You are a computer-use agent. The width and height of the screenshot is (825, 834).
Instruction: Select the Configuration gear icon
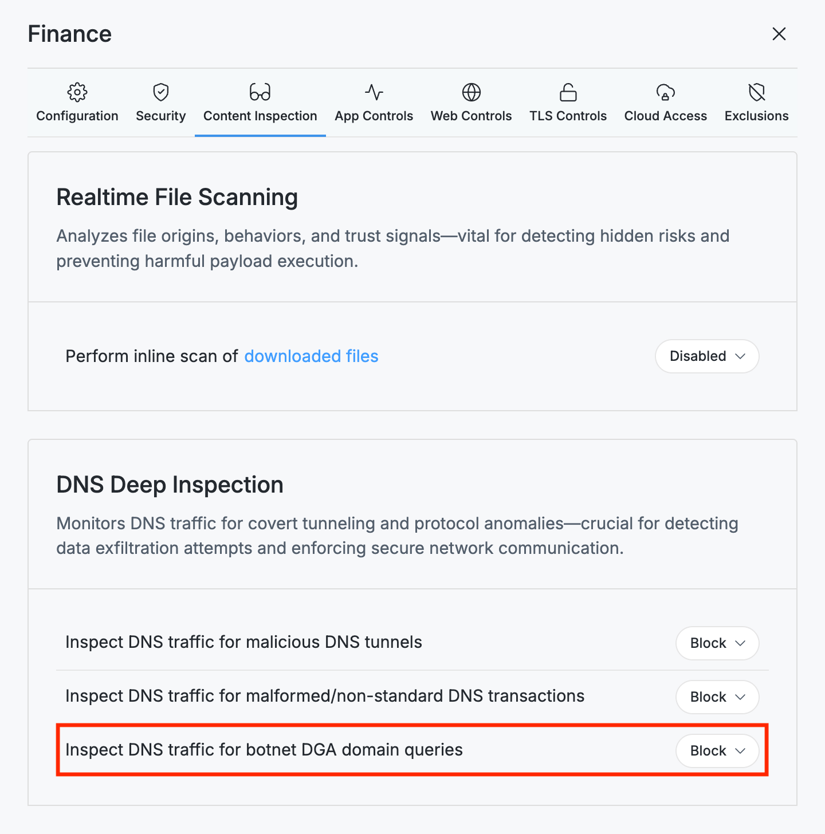point(77,92)
